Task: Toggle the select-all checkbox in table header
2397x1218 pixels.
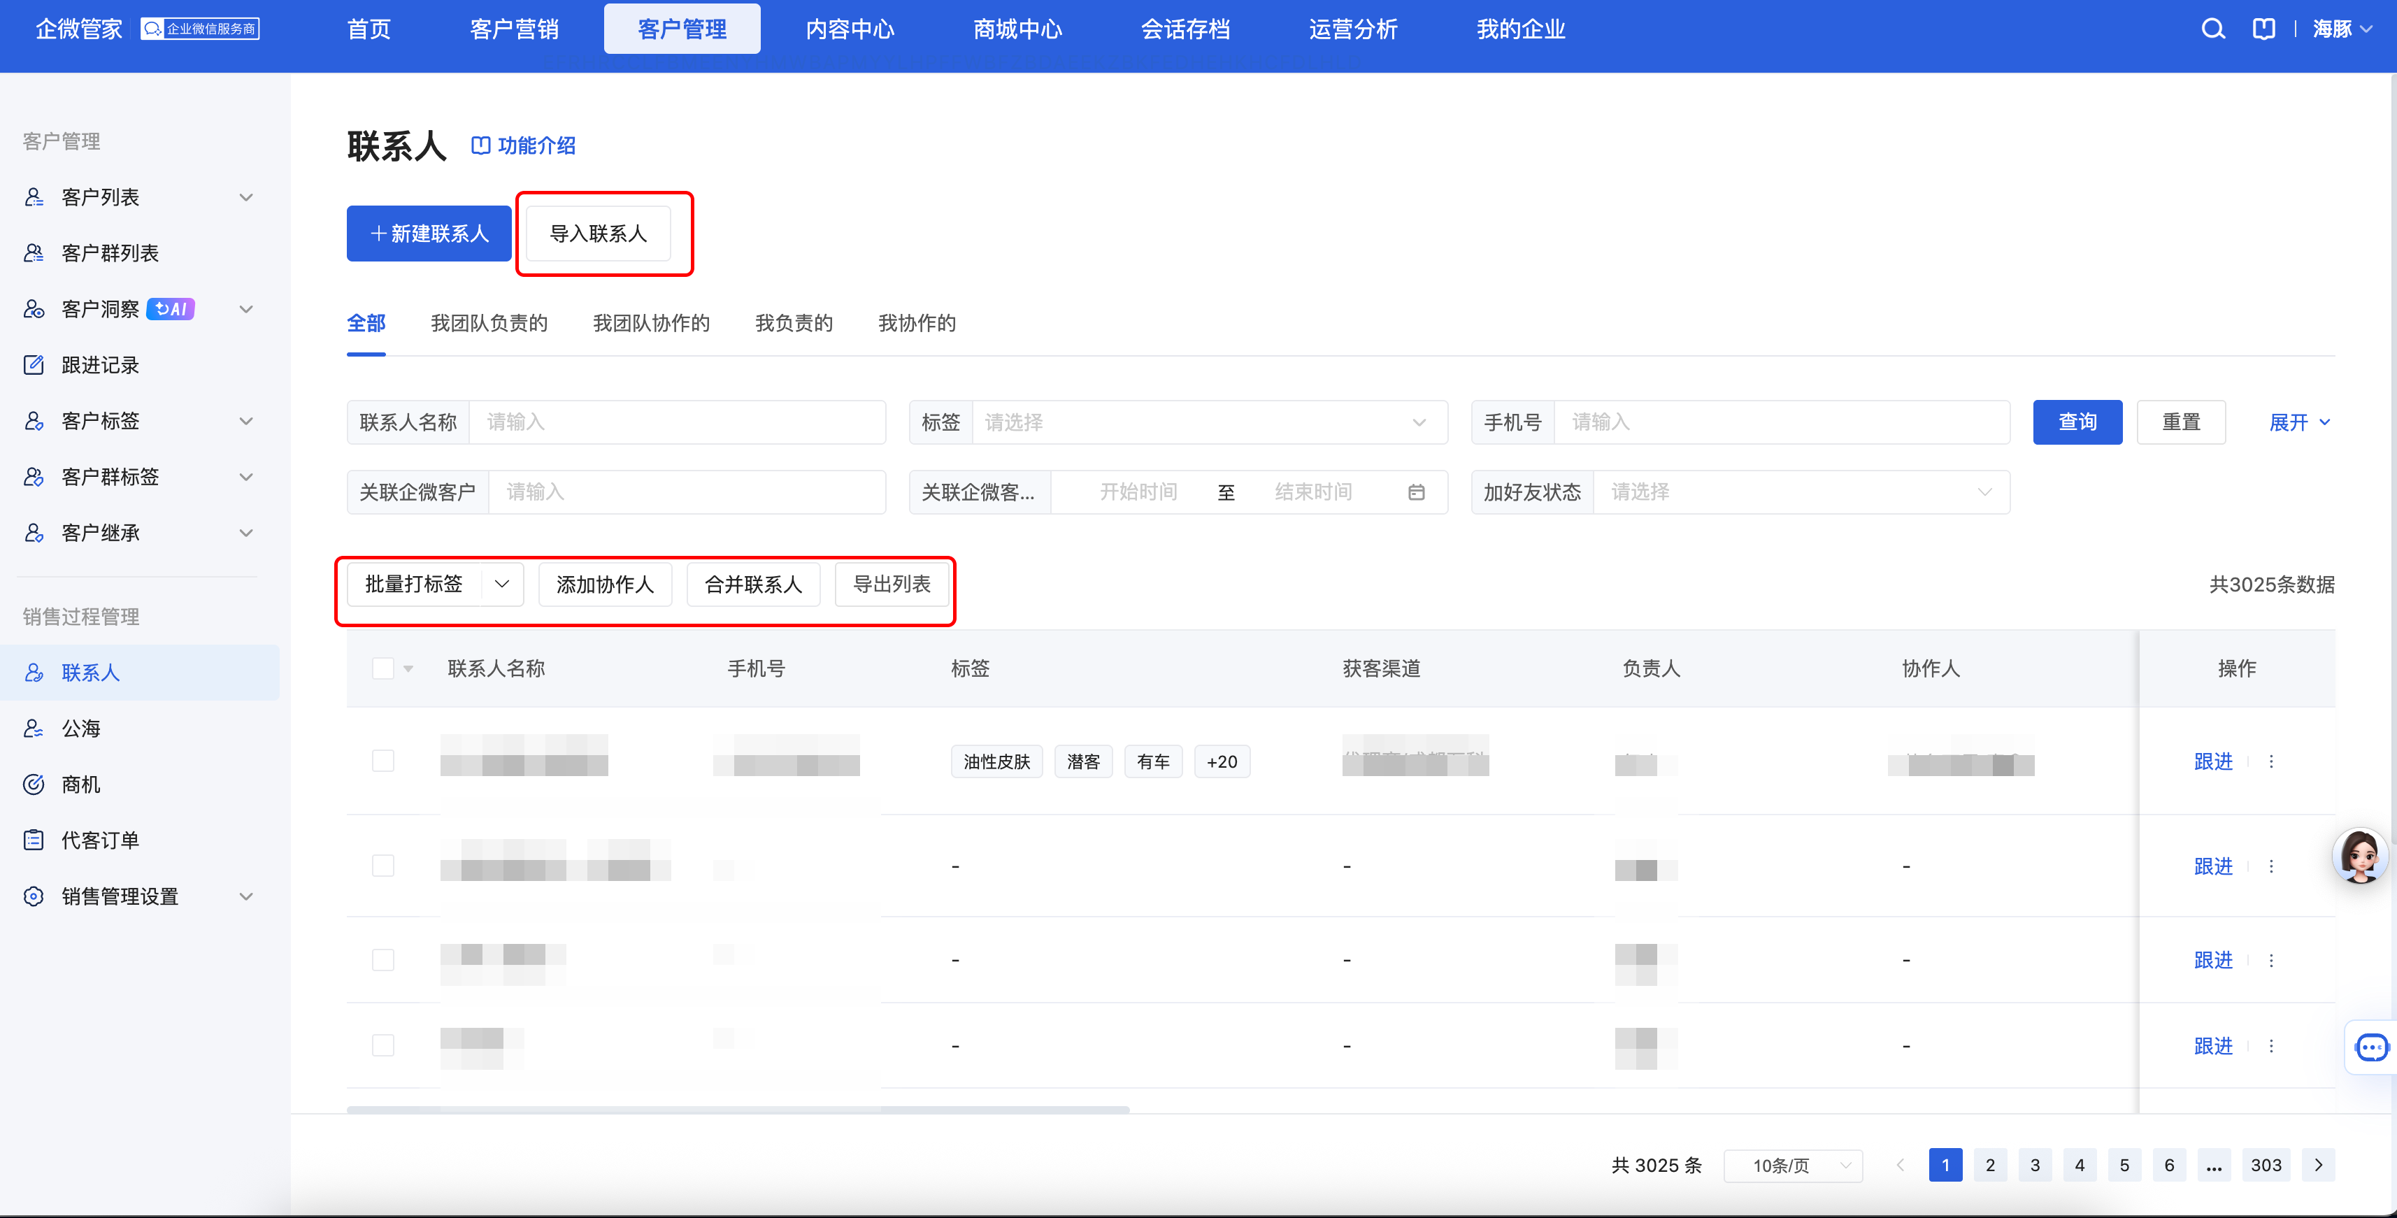Action: pos(382,668)
